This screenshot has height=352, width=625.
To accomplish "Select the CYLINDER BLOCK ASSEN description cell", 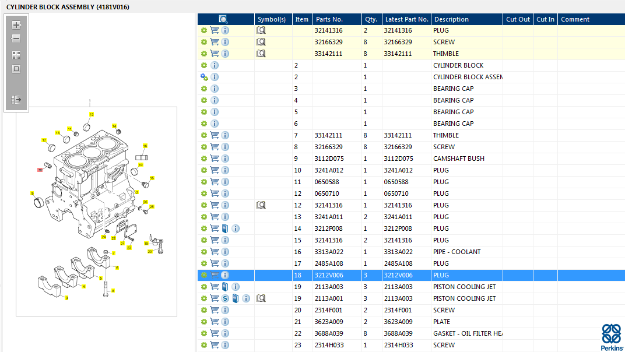I will (468, 77).
